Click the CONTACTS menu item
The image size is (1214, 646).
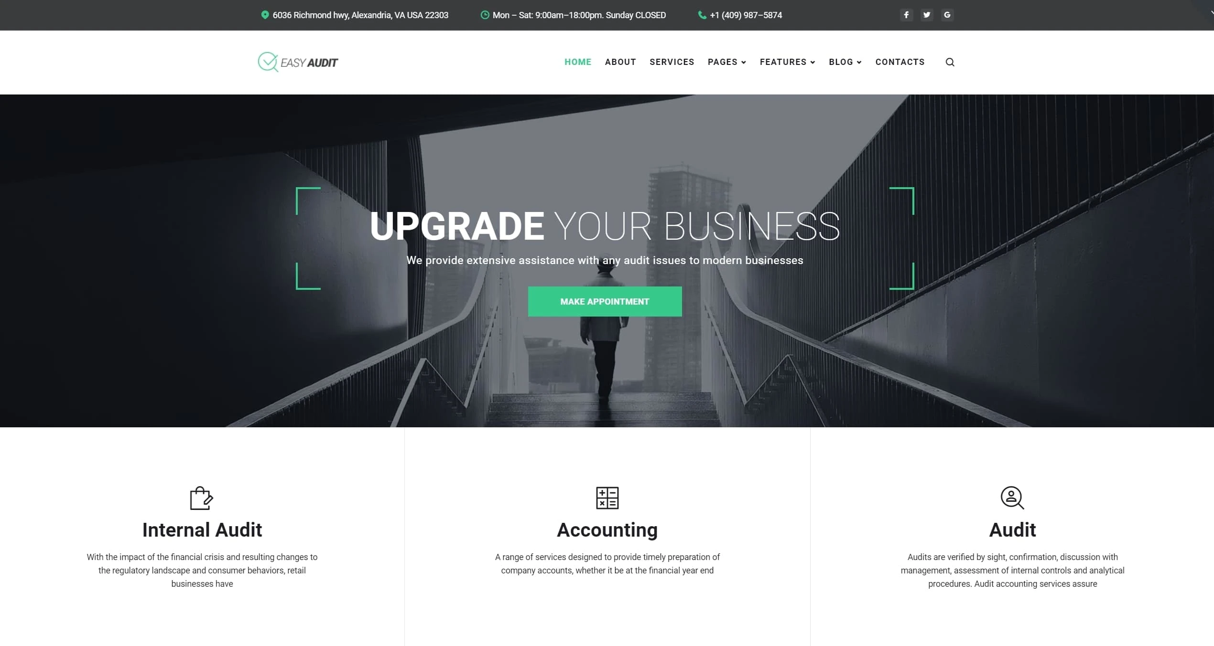(x=900, y=63)
